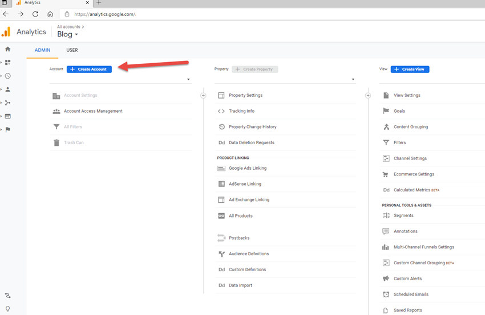Click the Content Grouping icon
This screenshot has width=485, height=315.
[x=386, y=126]
